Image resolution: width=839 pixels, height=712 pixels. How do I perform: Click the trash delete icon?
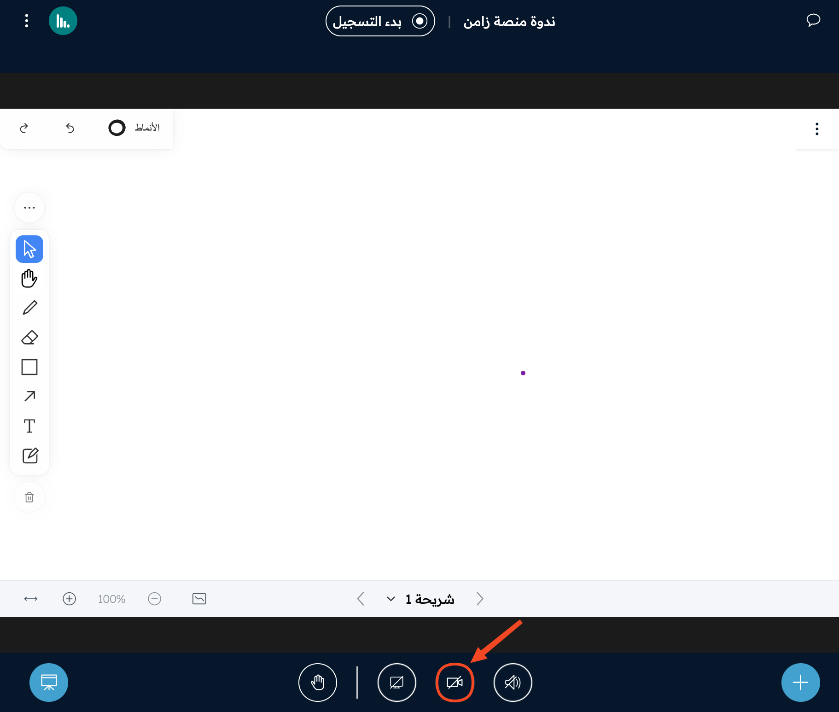29,497
